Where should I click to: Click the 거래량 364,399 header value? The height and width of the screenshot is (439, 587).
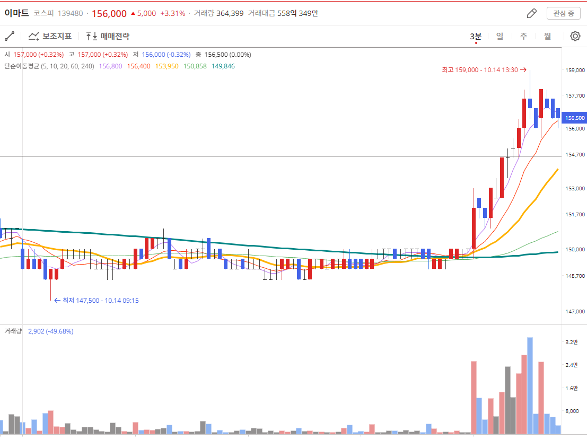pos(218,13)
